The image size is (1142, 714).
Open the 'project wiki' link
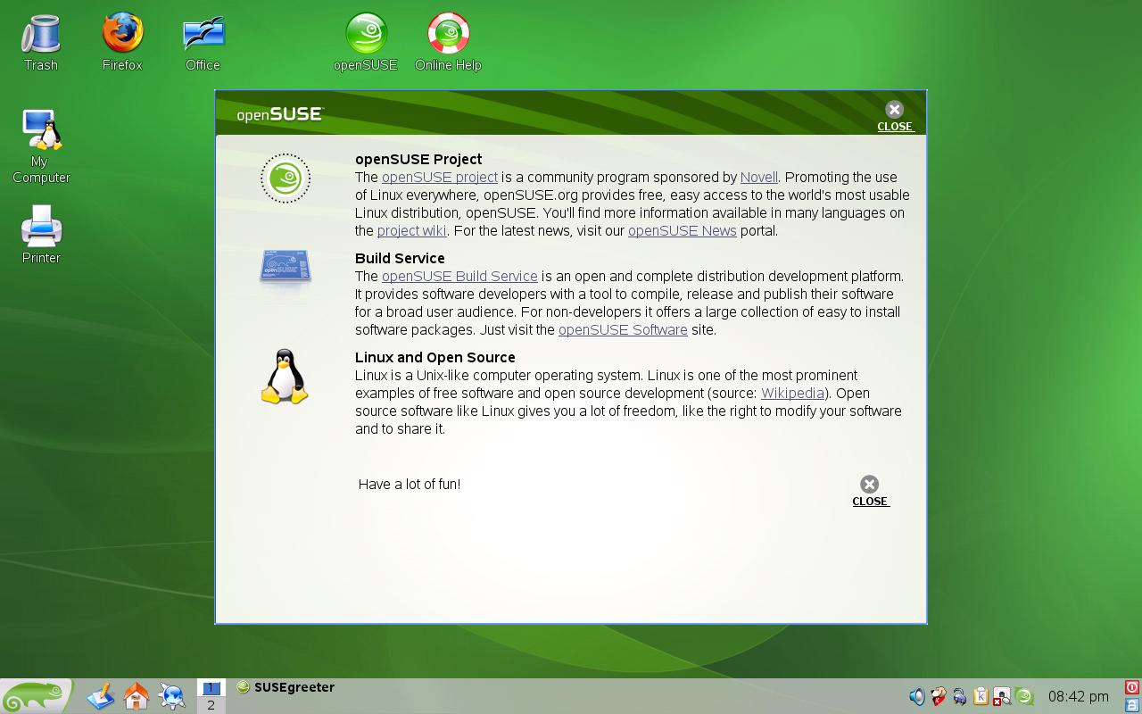pos(411,231)
